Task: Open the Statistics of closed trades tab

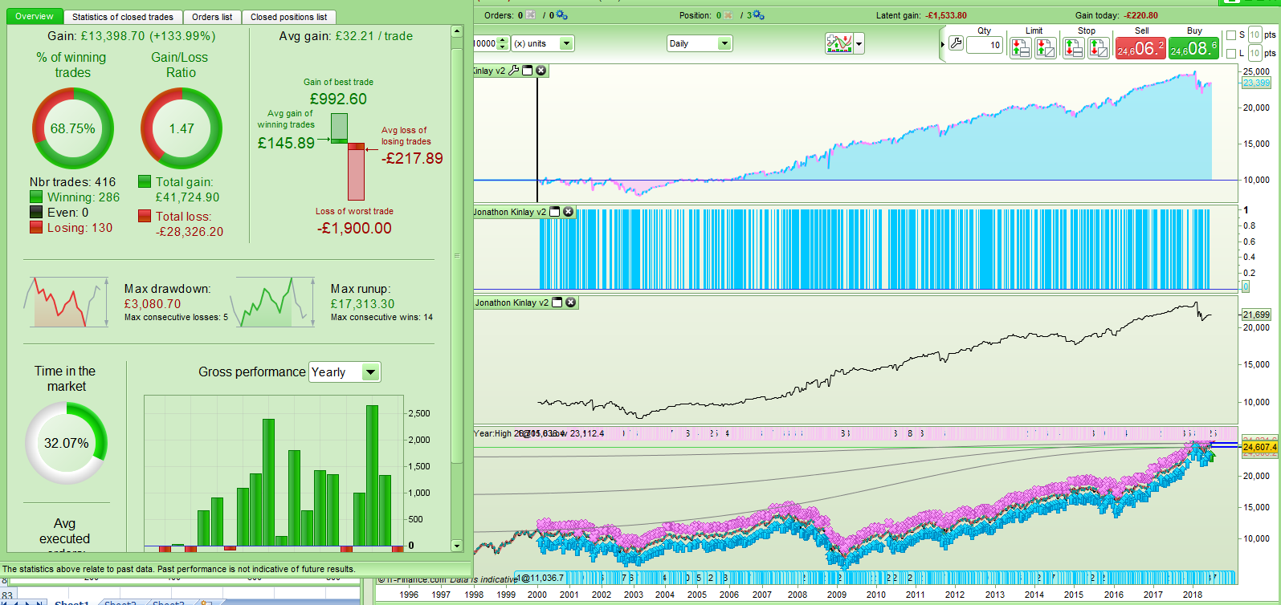Action: pos(123,17)
